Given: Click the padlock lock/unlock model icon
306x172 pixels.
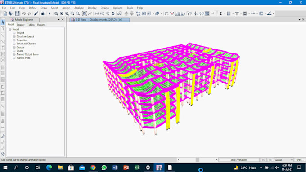Looking at the screenshot, I should (43, 13).
